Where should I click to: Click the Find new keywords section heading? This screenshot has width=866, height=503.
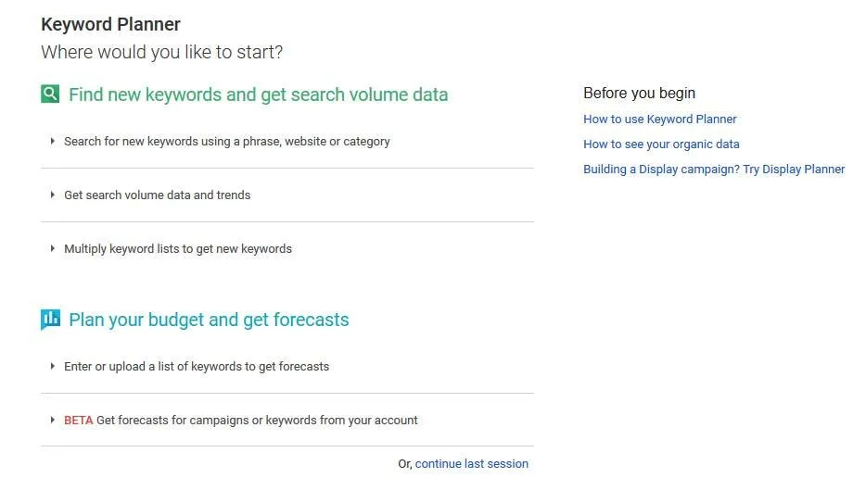258,94
